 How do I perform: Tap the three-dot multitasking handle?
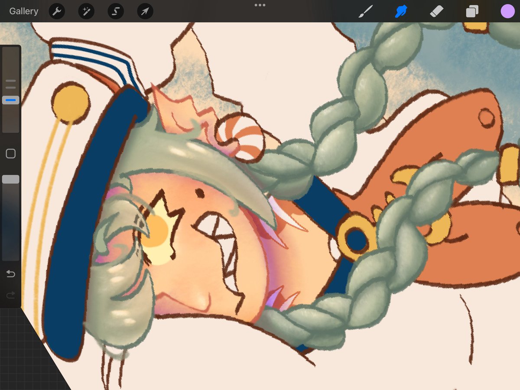[x=260, y=5]
